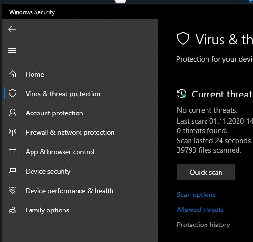Click the 'No current threats.' text
Image resolution: width=253 pixels, height=242 pixels.
207,110
